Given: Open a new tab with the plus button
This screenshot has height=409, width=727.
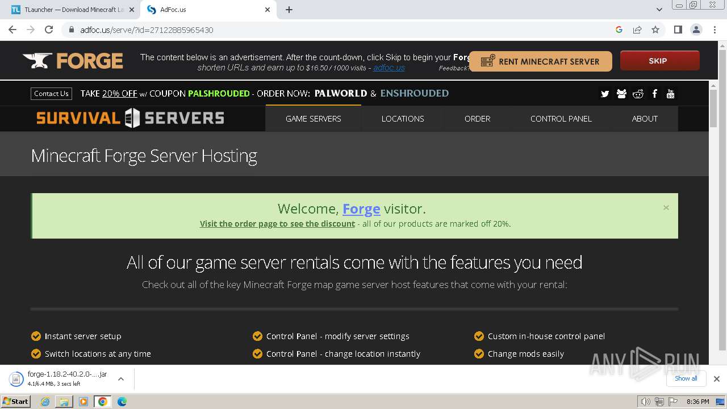Looking at the screenshot, I should [289, 10].
